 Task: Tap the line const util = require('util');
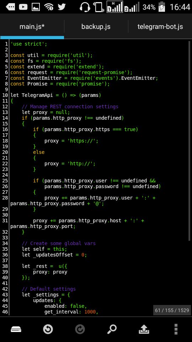click(52, 56)
